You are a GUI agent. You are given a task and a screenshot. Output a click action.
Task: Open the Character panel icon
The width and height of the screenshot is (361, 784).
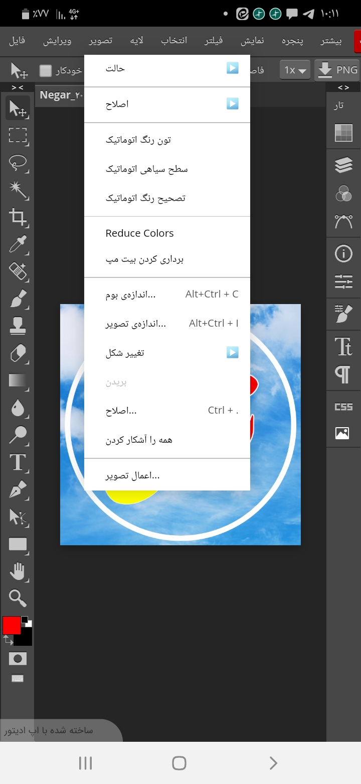(343, 347)
